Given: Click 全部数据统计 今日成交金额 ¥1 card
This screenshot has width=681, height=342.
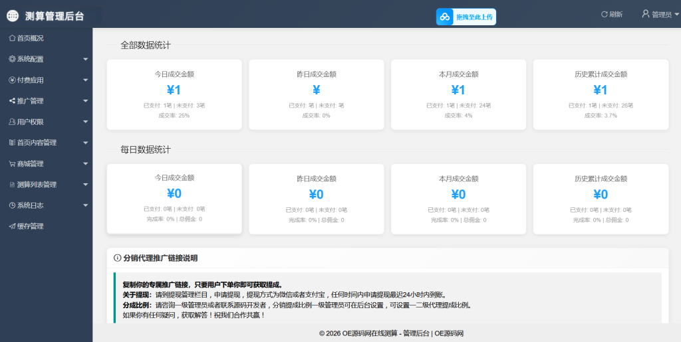Looking at the screenshot, I should coord(174,94).
